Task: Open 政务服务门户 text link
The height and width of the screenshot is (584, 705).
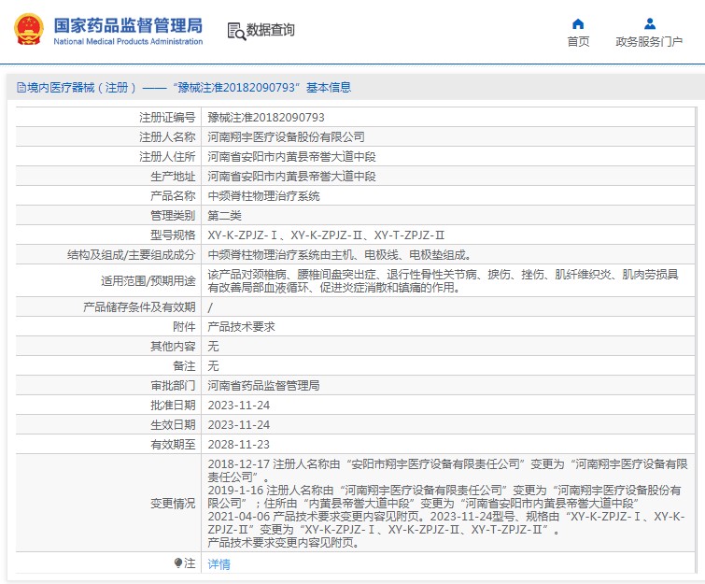Action: click(x=649, y=41)
